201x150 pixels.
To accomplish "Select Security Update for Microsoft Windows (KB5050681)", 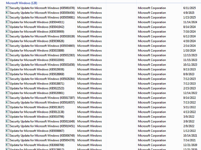I will pyautogui.click(x=43, y=17).
